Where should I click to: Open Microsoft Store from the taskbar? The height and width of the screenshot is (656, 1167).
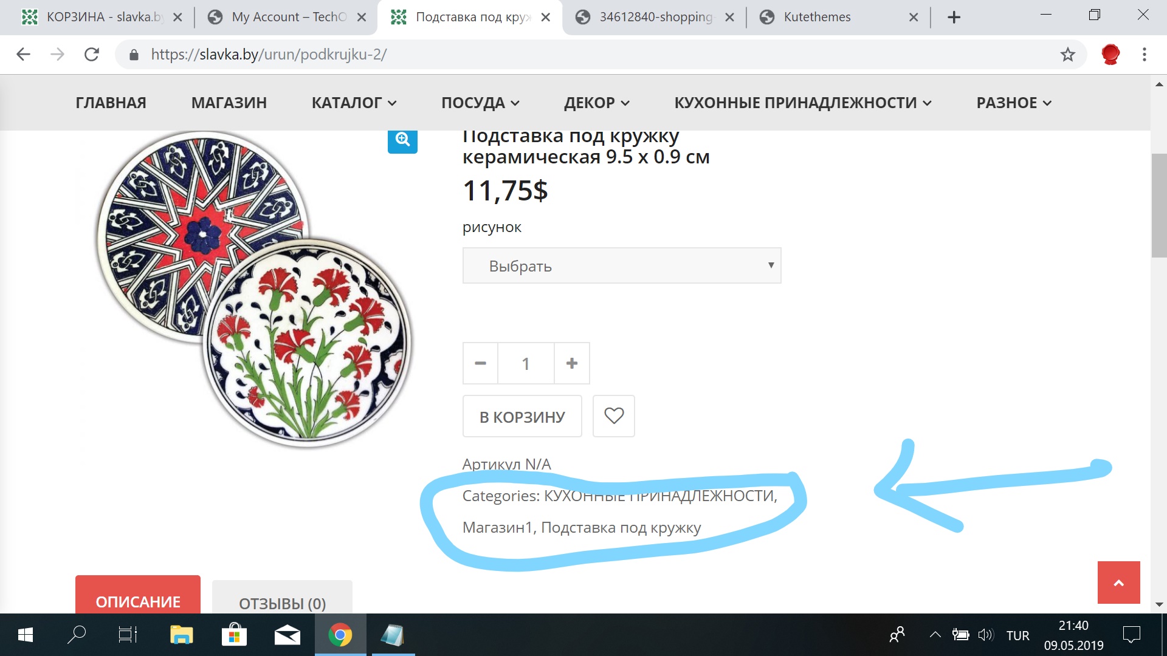coord(234,635)
